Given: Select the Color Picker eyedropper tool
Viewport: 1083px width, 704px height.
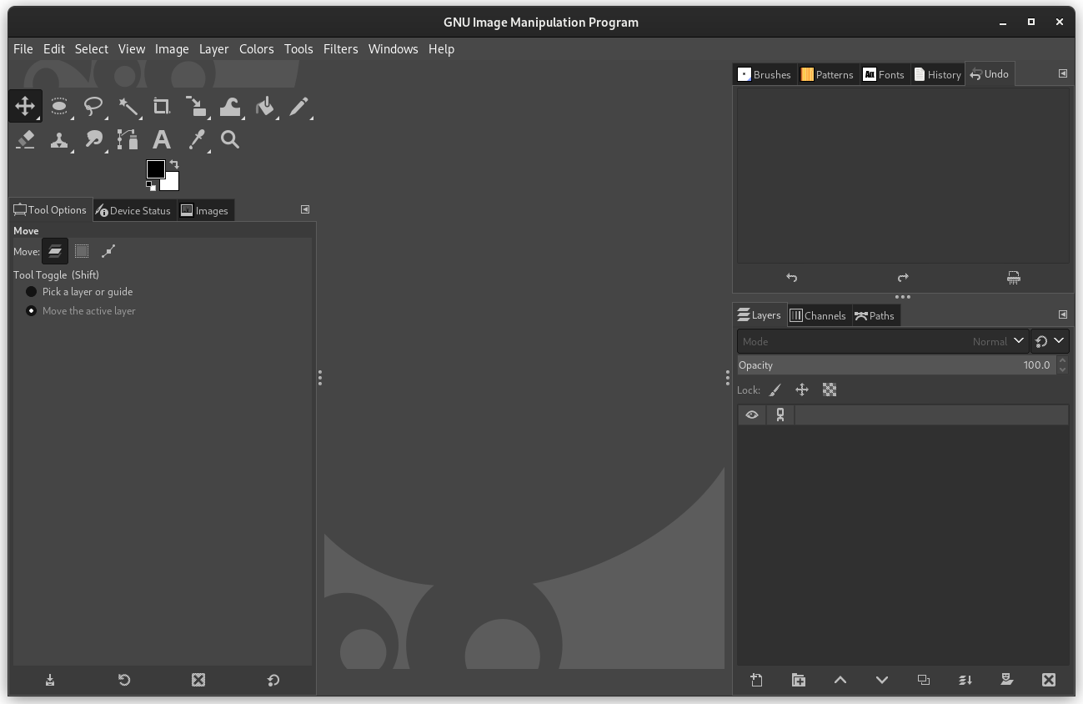Looking at the screenshot, I should [x=196, y=139].
